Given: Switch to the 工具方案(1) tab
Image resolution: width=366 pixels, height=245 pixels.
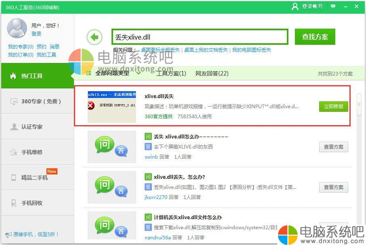Looking at the screenshot, I should coord(171,73).
